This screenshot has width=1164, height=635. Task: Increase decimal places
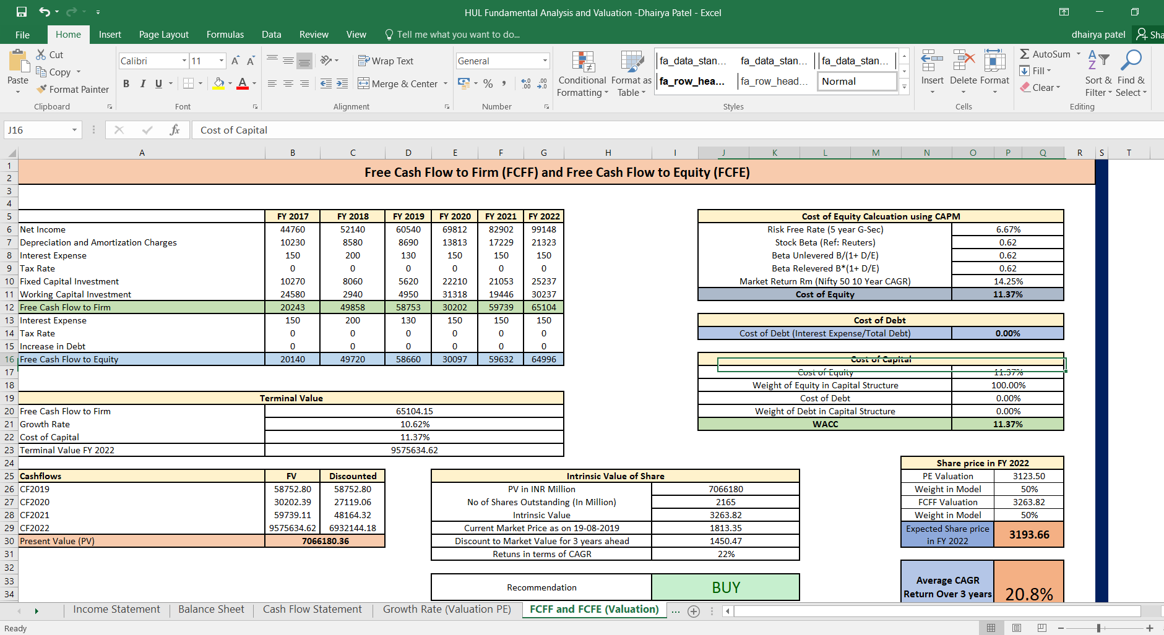526,83
